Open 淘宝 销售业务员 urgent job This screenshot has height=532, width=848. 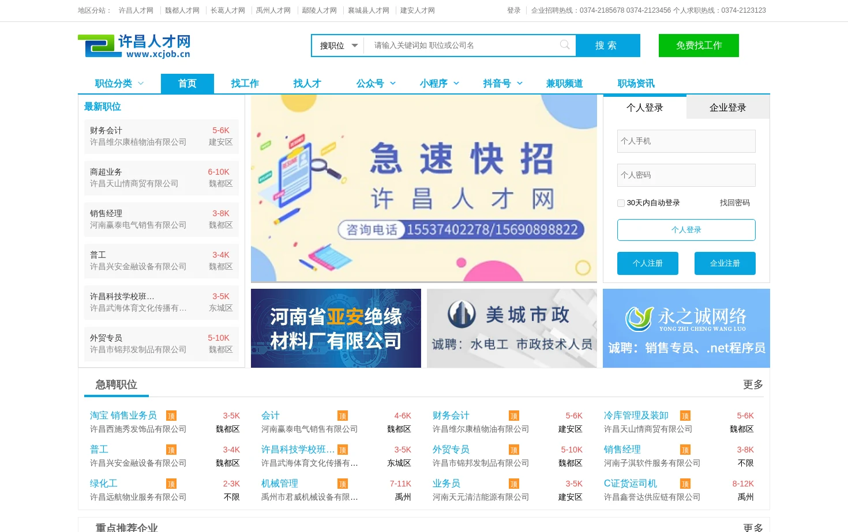tap(123, 416)
